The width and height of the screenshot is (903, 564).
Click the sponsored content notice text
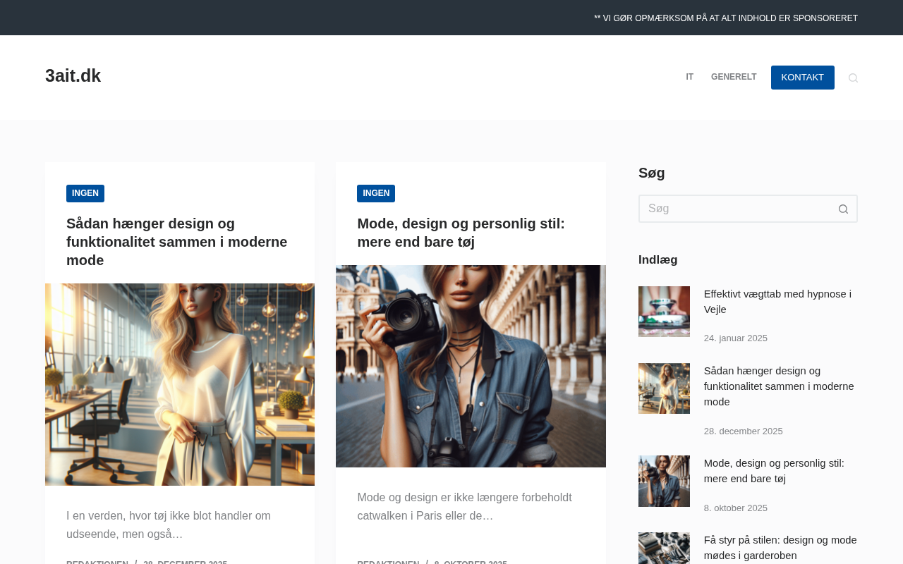coord(726,18)
